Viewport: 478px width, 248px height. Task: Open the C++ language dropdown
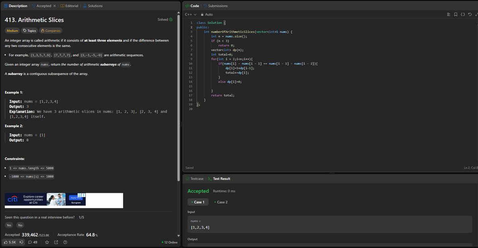190,14
